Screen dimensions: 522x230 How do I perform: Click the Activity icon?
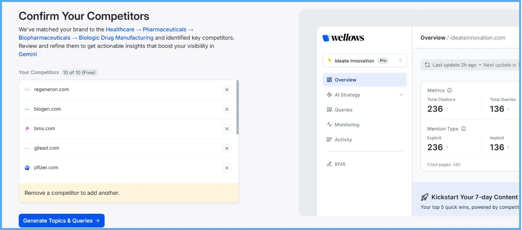pos(329,140)
